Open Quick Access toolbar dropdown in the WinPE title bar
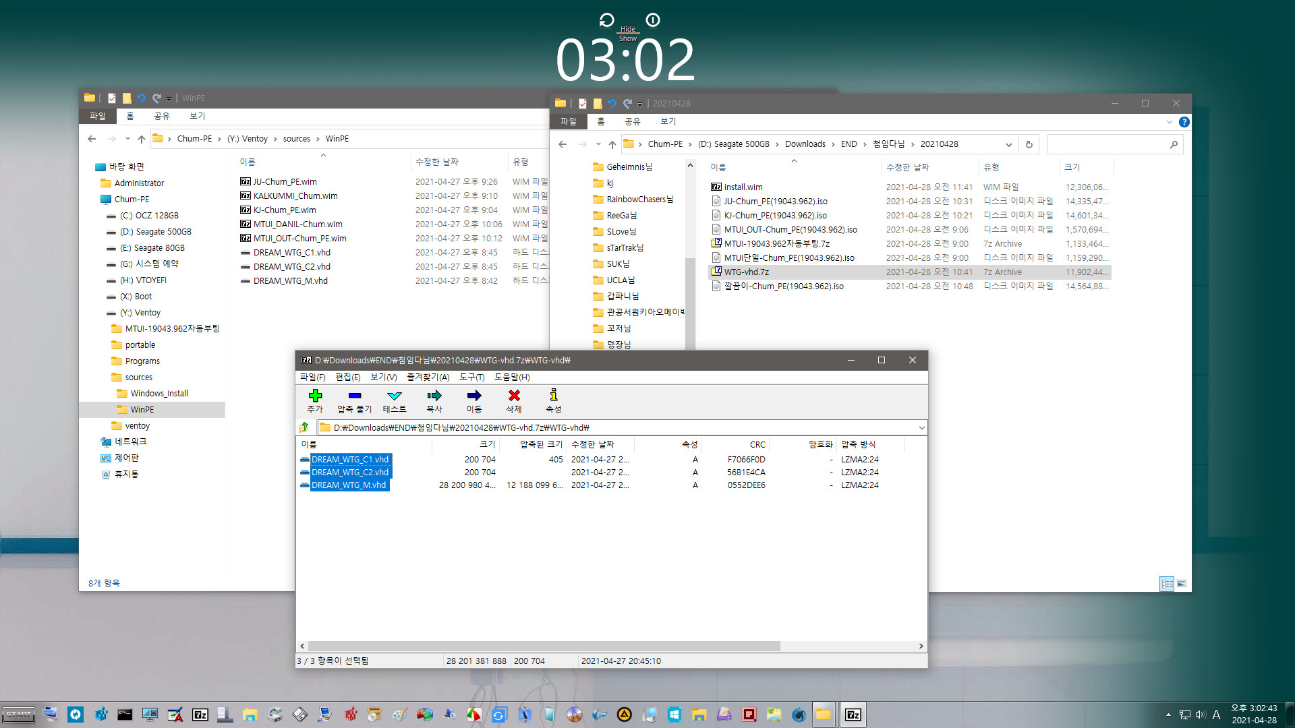Screen dimensions: 1295x728 pyautogui.click(x=169, y=99)
